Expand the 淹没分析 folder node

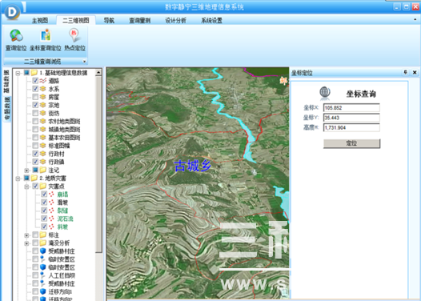point(26,243)
